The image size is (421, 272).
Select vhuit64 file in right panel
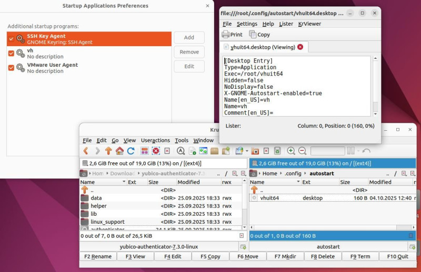pos(333,198)
